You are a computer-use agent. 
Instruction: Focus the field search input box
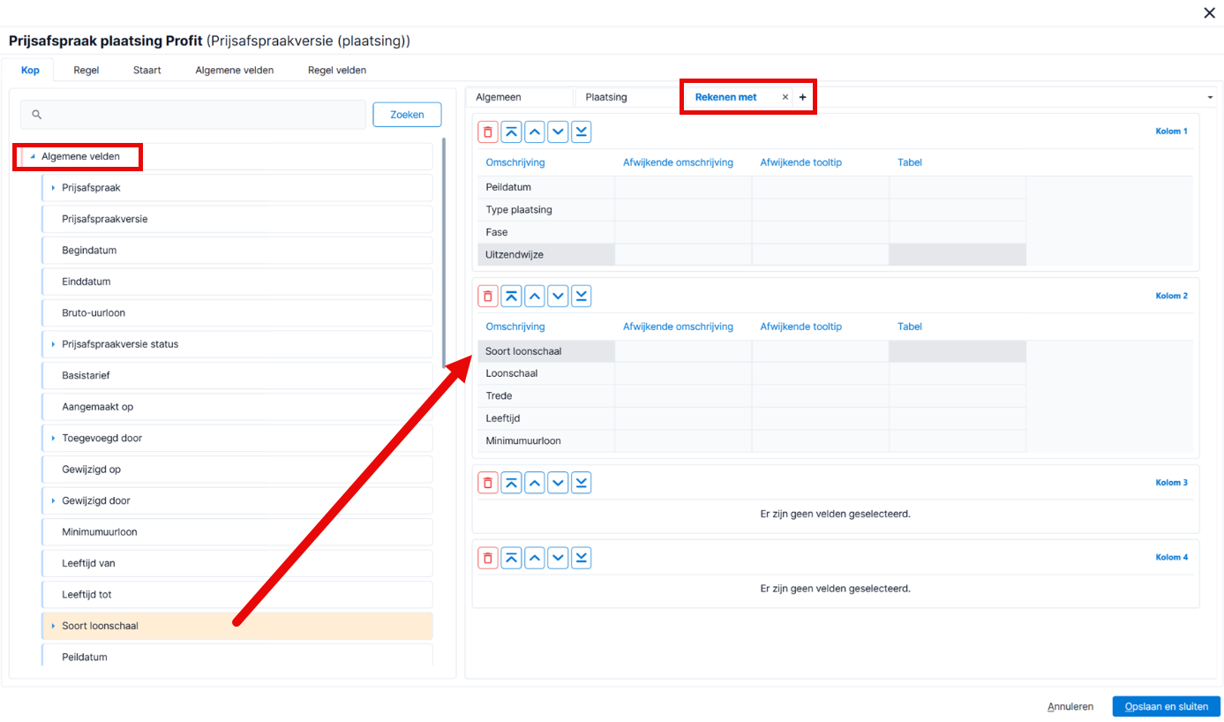[193, 115]
